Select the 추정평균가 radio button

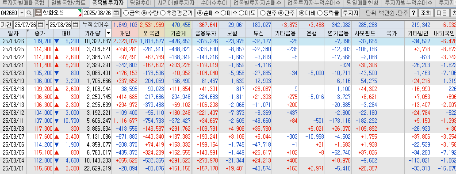163,13
